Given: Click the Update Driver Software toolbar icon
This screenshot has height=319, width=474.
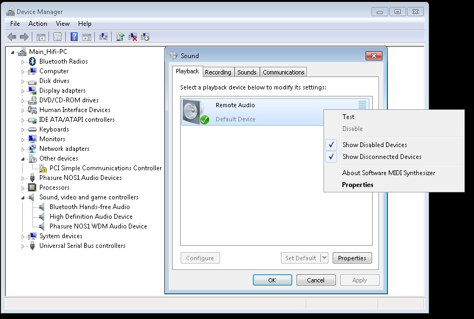Looking at the screenshot, I should click(120, 37).
